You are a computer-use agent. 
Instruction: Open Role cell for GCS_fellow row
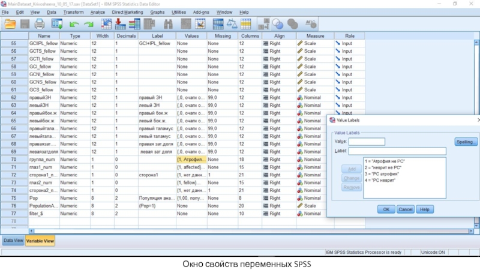(x=349, y=90)
